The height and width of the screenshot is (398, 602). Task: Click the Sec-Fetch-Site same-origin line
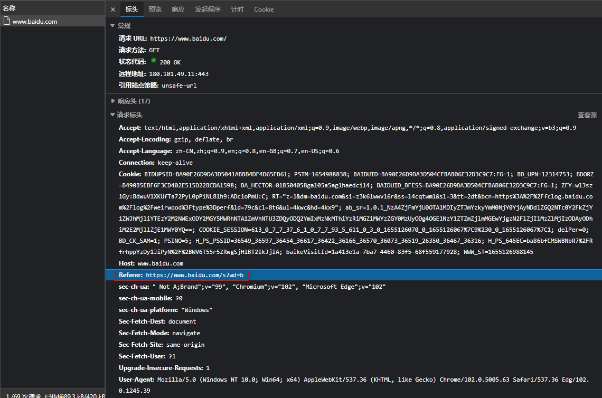pos(162,344)
